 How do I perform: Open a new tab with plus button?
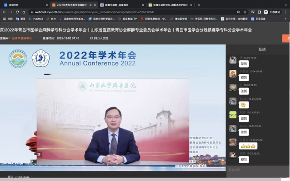199,5
